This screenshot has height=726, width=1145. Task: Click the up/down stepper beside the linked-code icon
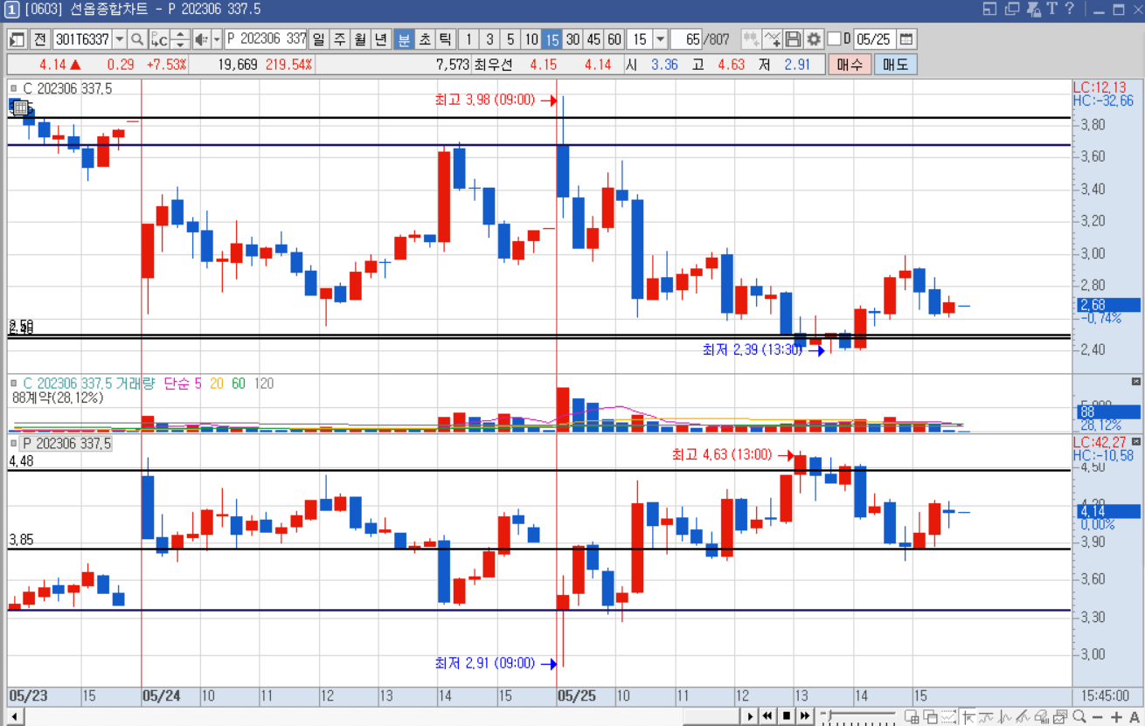click(x=180, y=39)
